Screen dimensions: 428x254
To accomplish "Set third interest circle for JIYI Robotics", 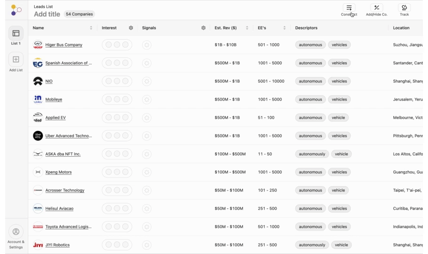I will (125, 245).
